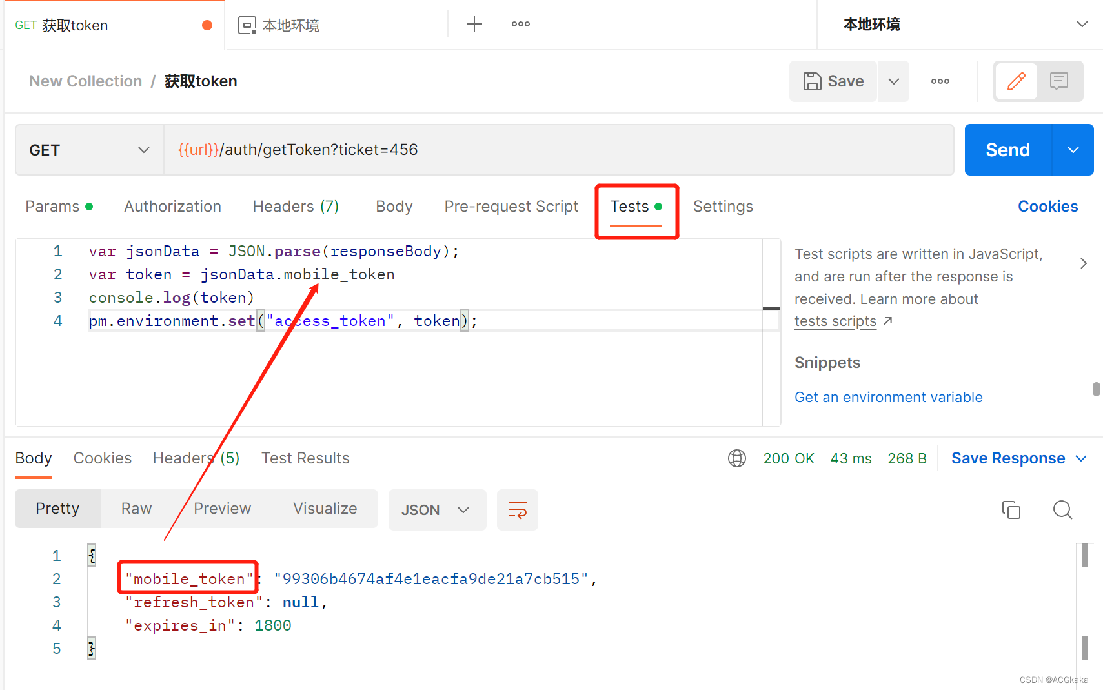1103x690 pixels.
Task: Switch response view to Visualize
Action: 325,509
